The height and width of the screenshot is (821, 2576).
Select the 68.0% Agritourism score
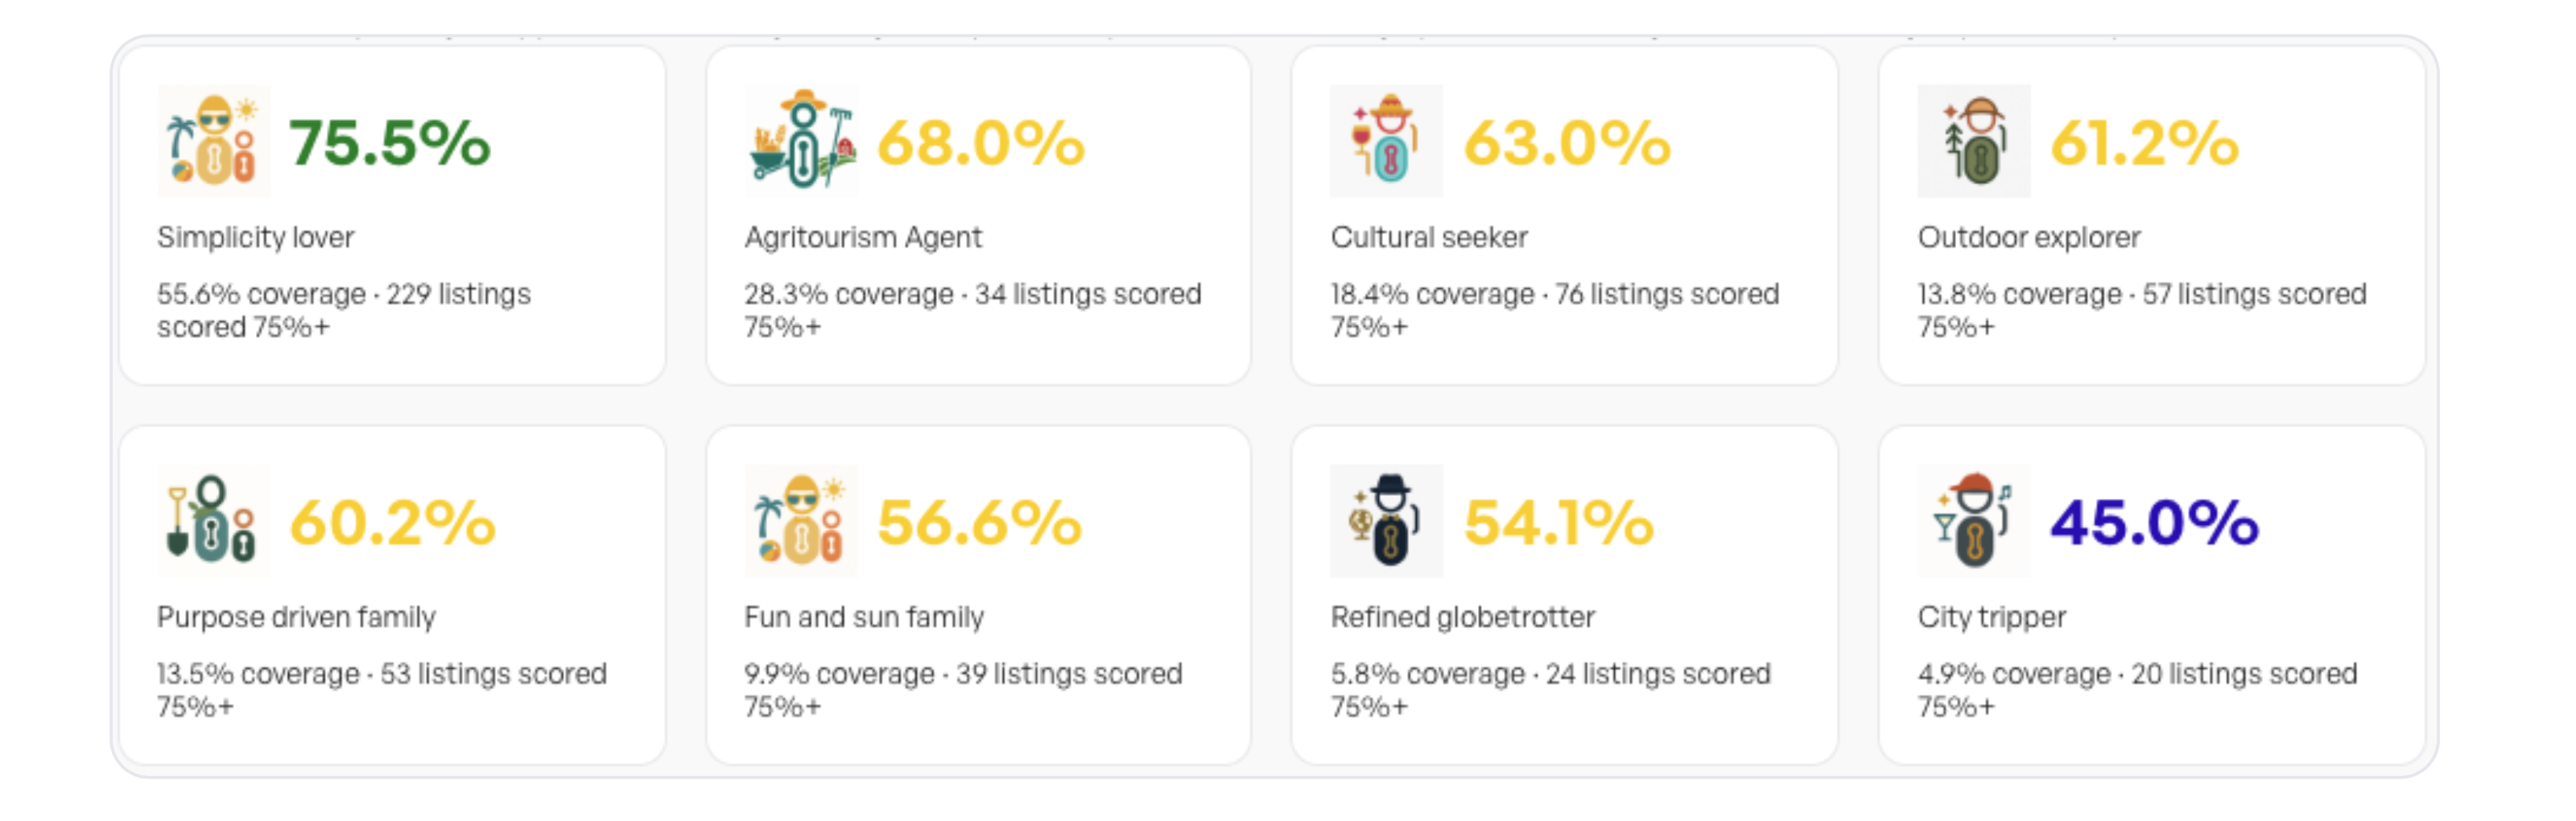pyautogui.click(x=980, y=142)
